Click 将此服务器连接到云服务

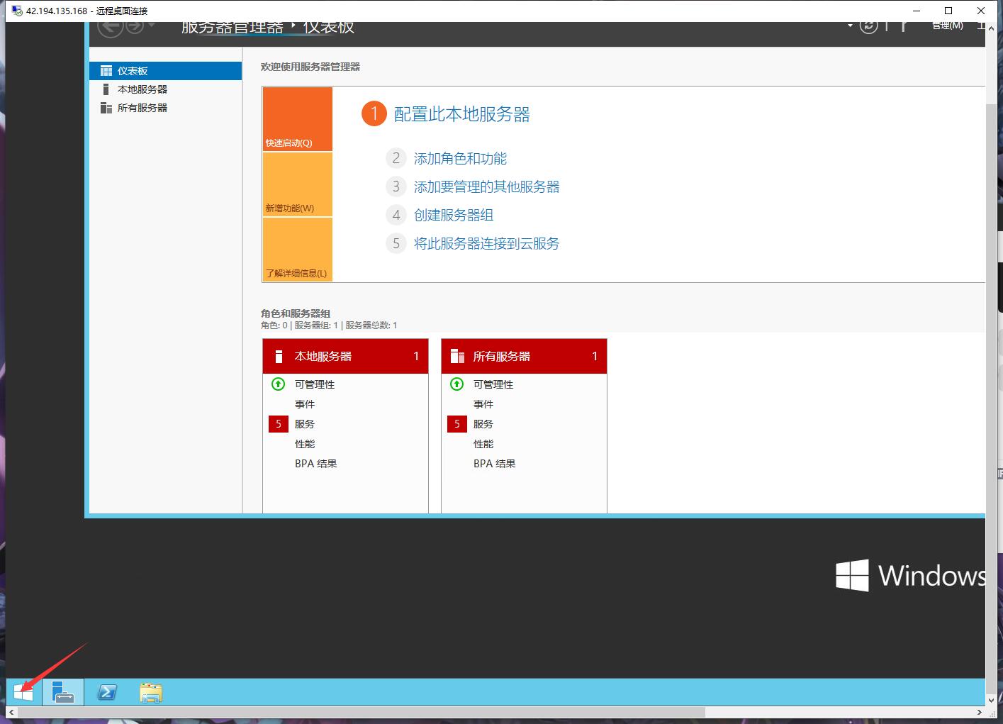487,243
